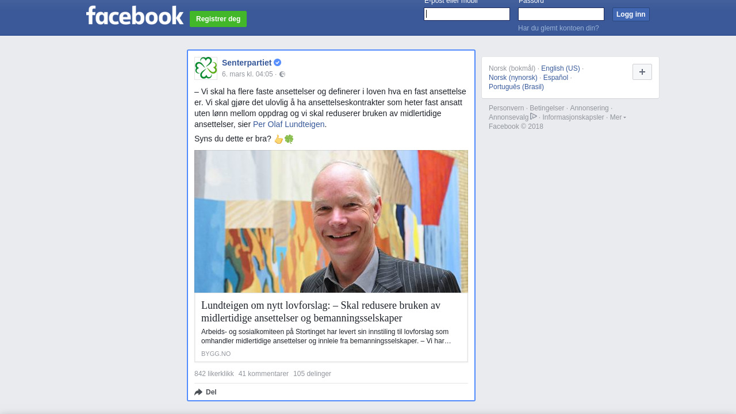Viewport: 736px width, 414px height.
Task: Click the blue verified badge
Action: click(x=278, y=63)
